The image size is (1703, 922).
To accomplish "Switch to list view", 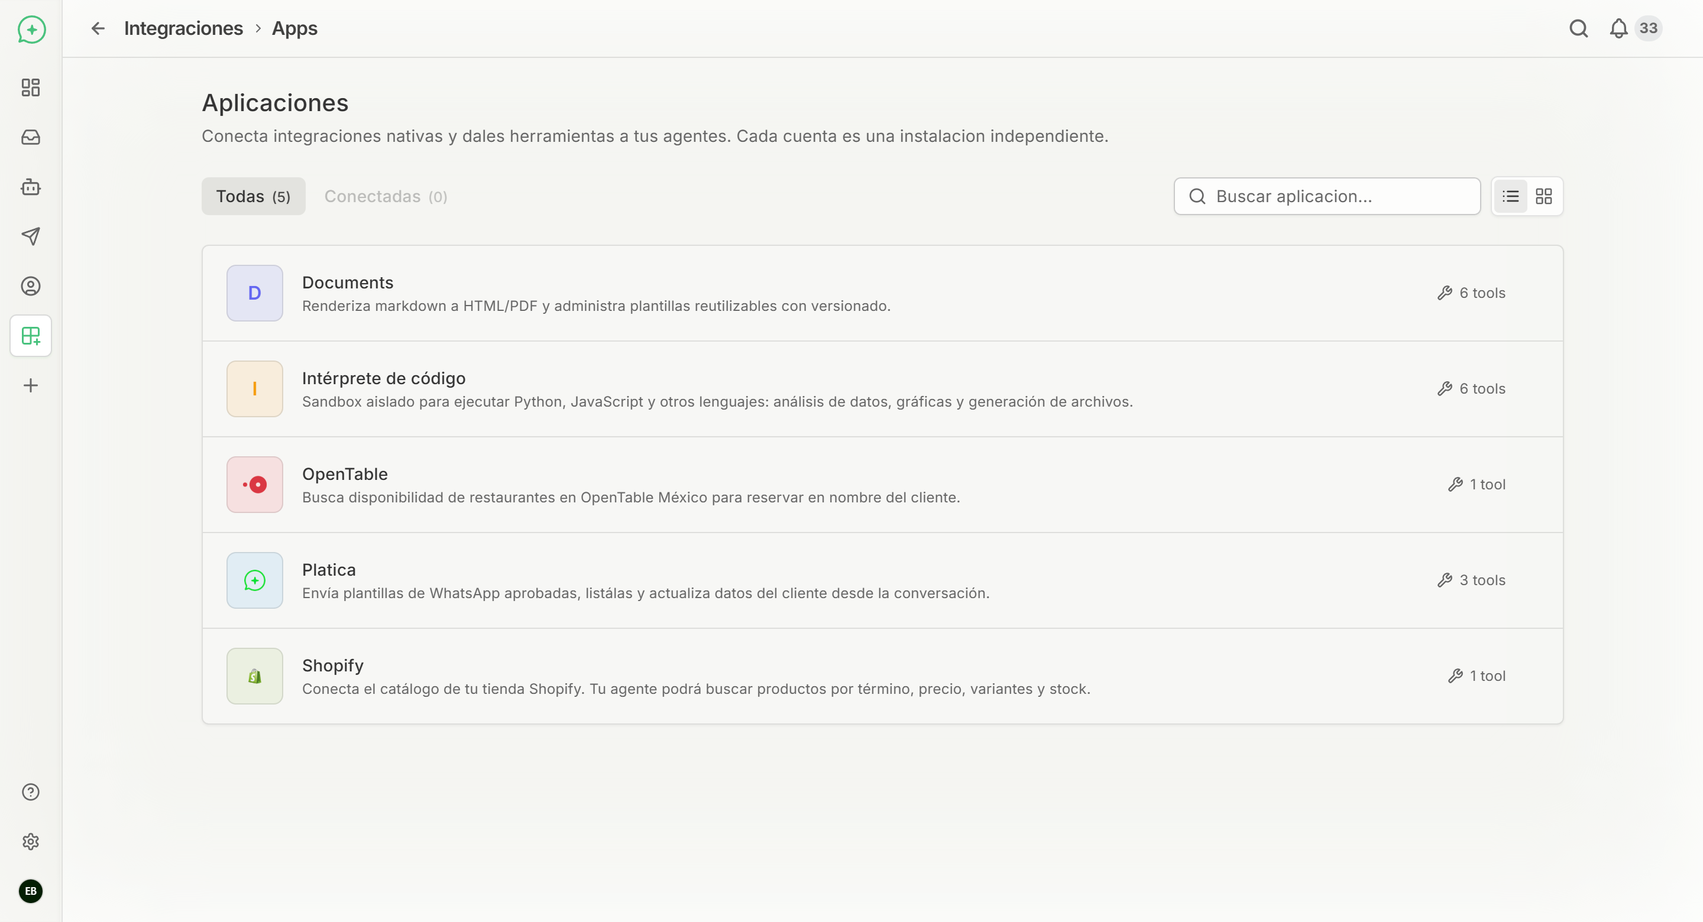I will click(x=1511, y=196).
